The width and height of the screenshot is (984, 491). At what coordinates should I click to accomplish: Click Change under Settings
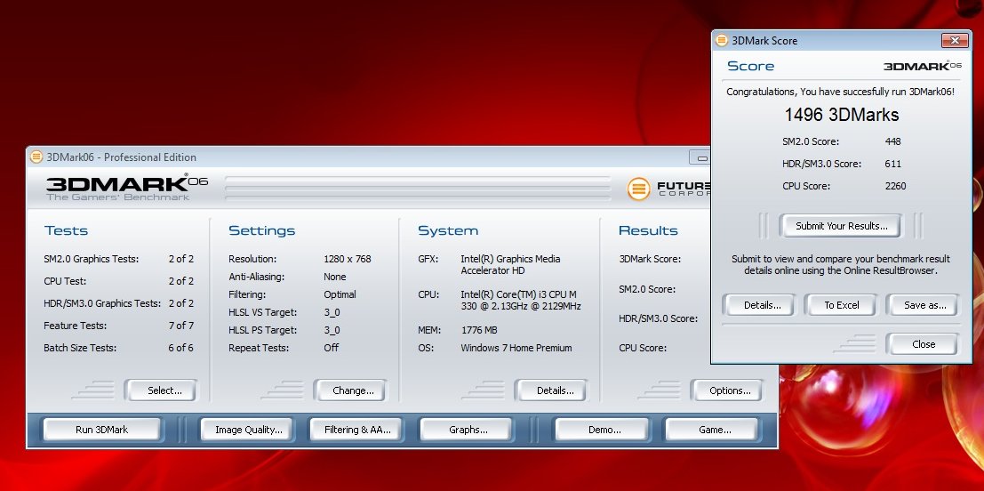coord(353,390)
